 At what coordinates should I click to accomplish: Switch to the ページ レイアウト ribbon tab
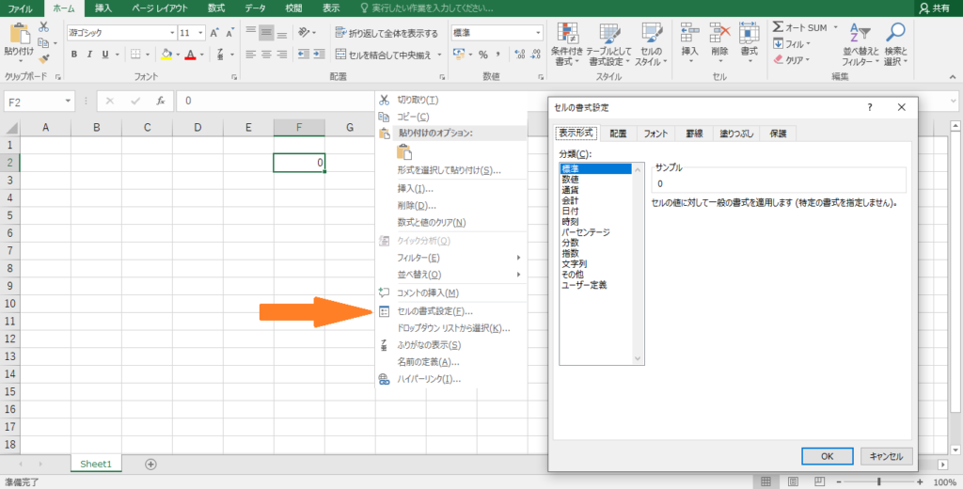click(x=160, y=8)
